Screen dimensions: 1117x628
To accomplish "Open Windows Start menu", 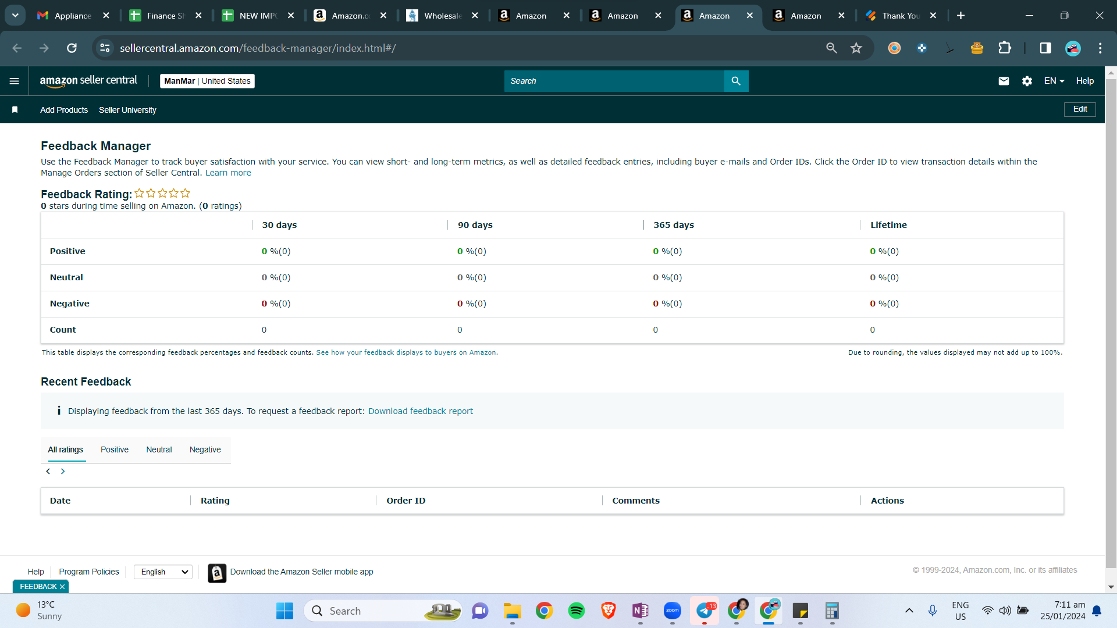I will (x=284, y=611).
